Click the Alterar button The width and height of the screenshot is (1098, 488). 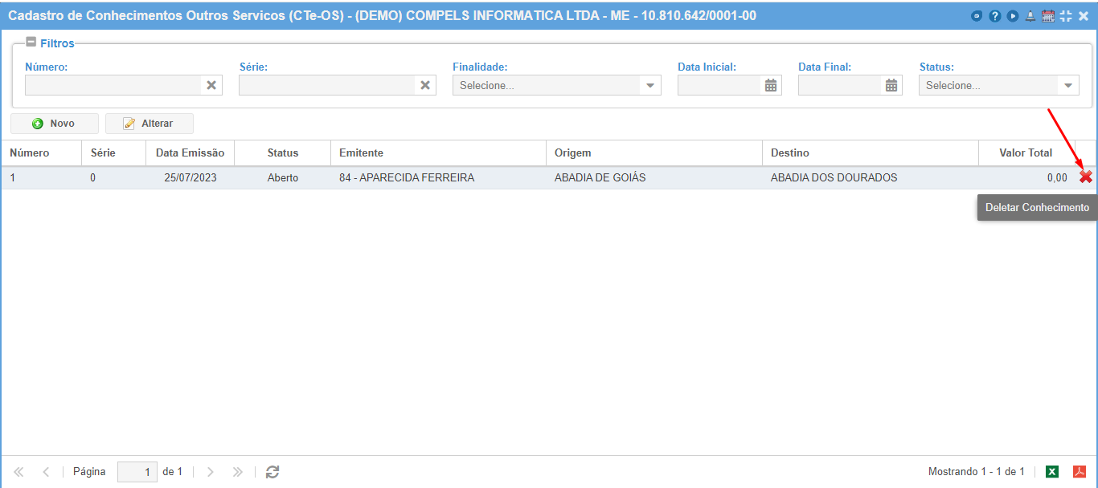pyautogui.click(x=150, y=124)
